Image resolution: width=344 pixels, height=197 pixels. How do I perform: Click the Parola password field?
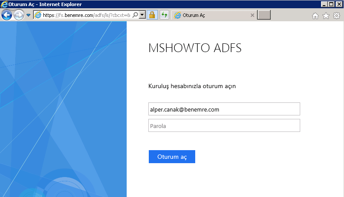click(x=224, y=125)
